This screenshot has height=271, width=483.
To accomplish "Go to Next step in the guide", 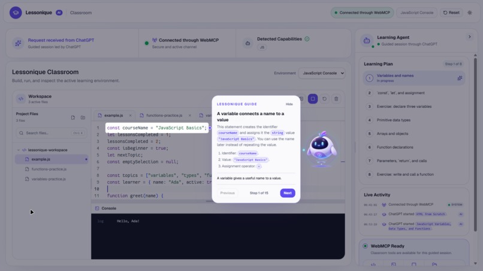I will click(x=288, y=193).
